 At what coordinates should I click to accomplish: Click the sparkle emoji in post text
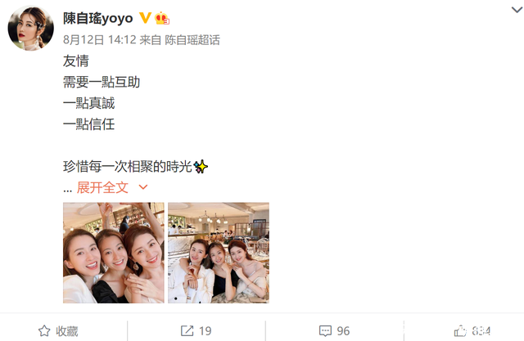pyautogui.click(x=201, y=167)
